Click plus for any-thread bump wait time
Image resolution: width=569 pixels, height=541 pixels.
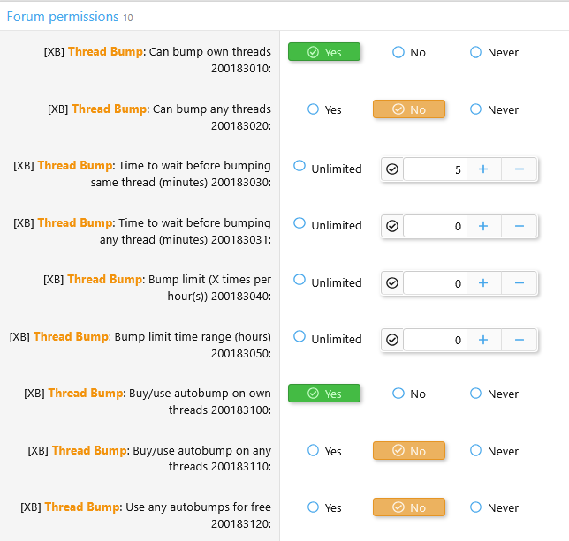(483, 227)
